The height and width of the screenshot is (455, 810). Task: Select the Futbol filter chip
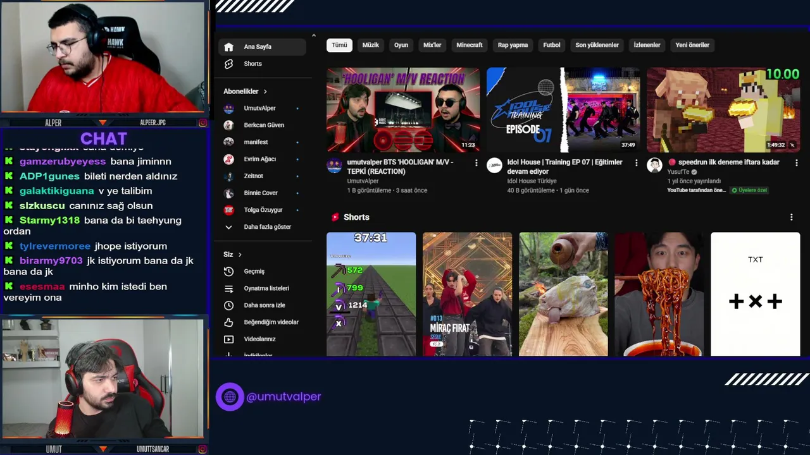[552, 45]
